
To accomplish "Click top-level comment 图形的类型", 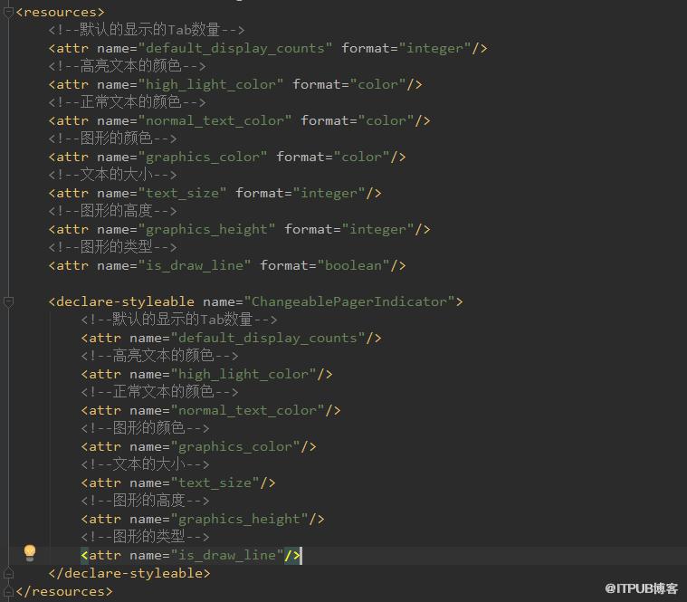I will tap(112, 247).
